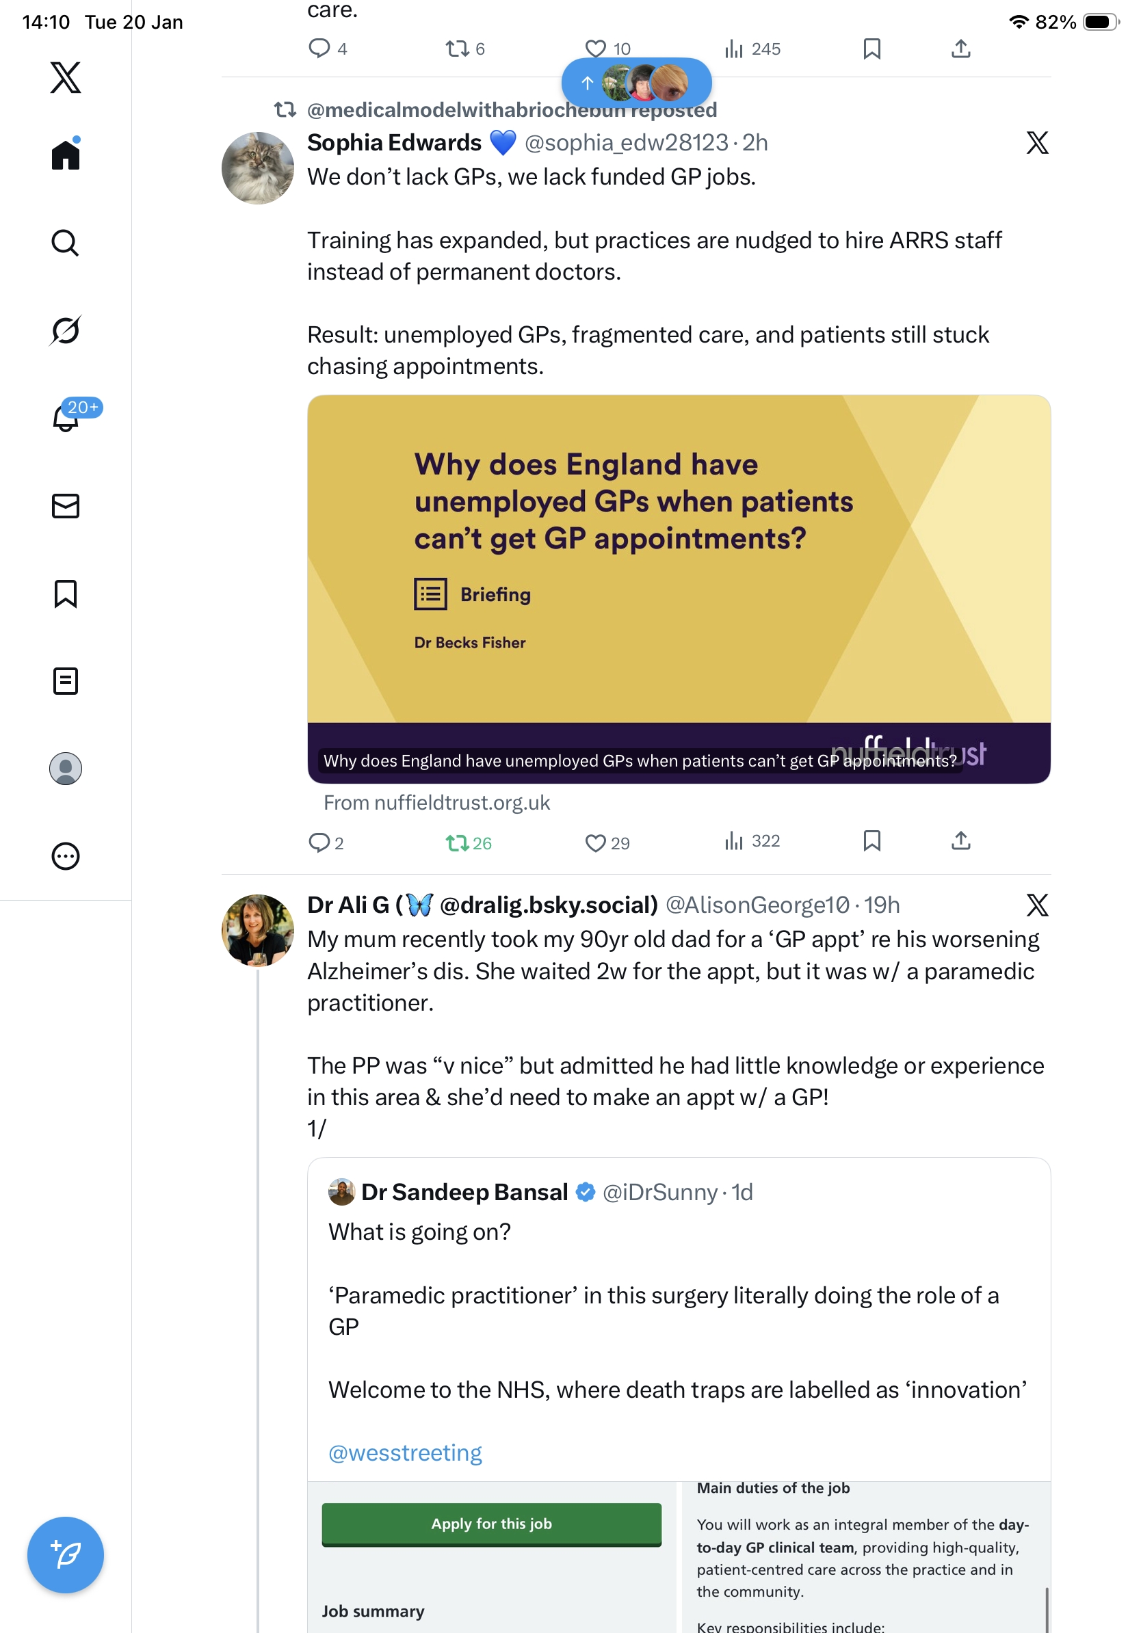Viewport: 1141px width, 1633px height.
Task: Jump to new posts via avatar pill
Action: [636, 83]
